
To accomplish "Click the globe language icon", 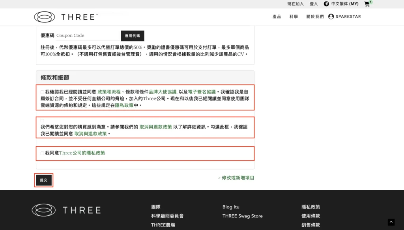I will point(326,4).
